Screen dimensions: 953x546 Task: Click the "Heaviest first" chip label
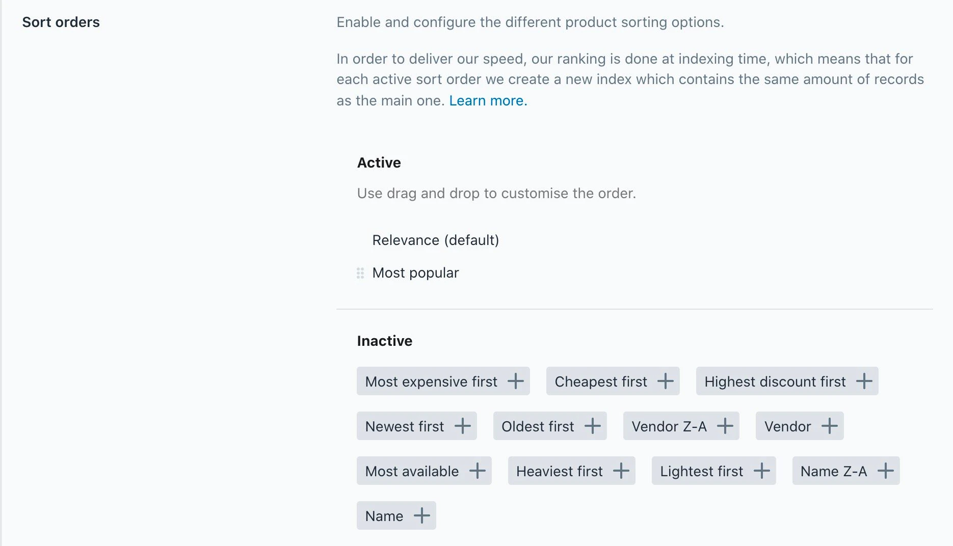pyautogui.click(x=559, y=471)
